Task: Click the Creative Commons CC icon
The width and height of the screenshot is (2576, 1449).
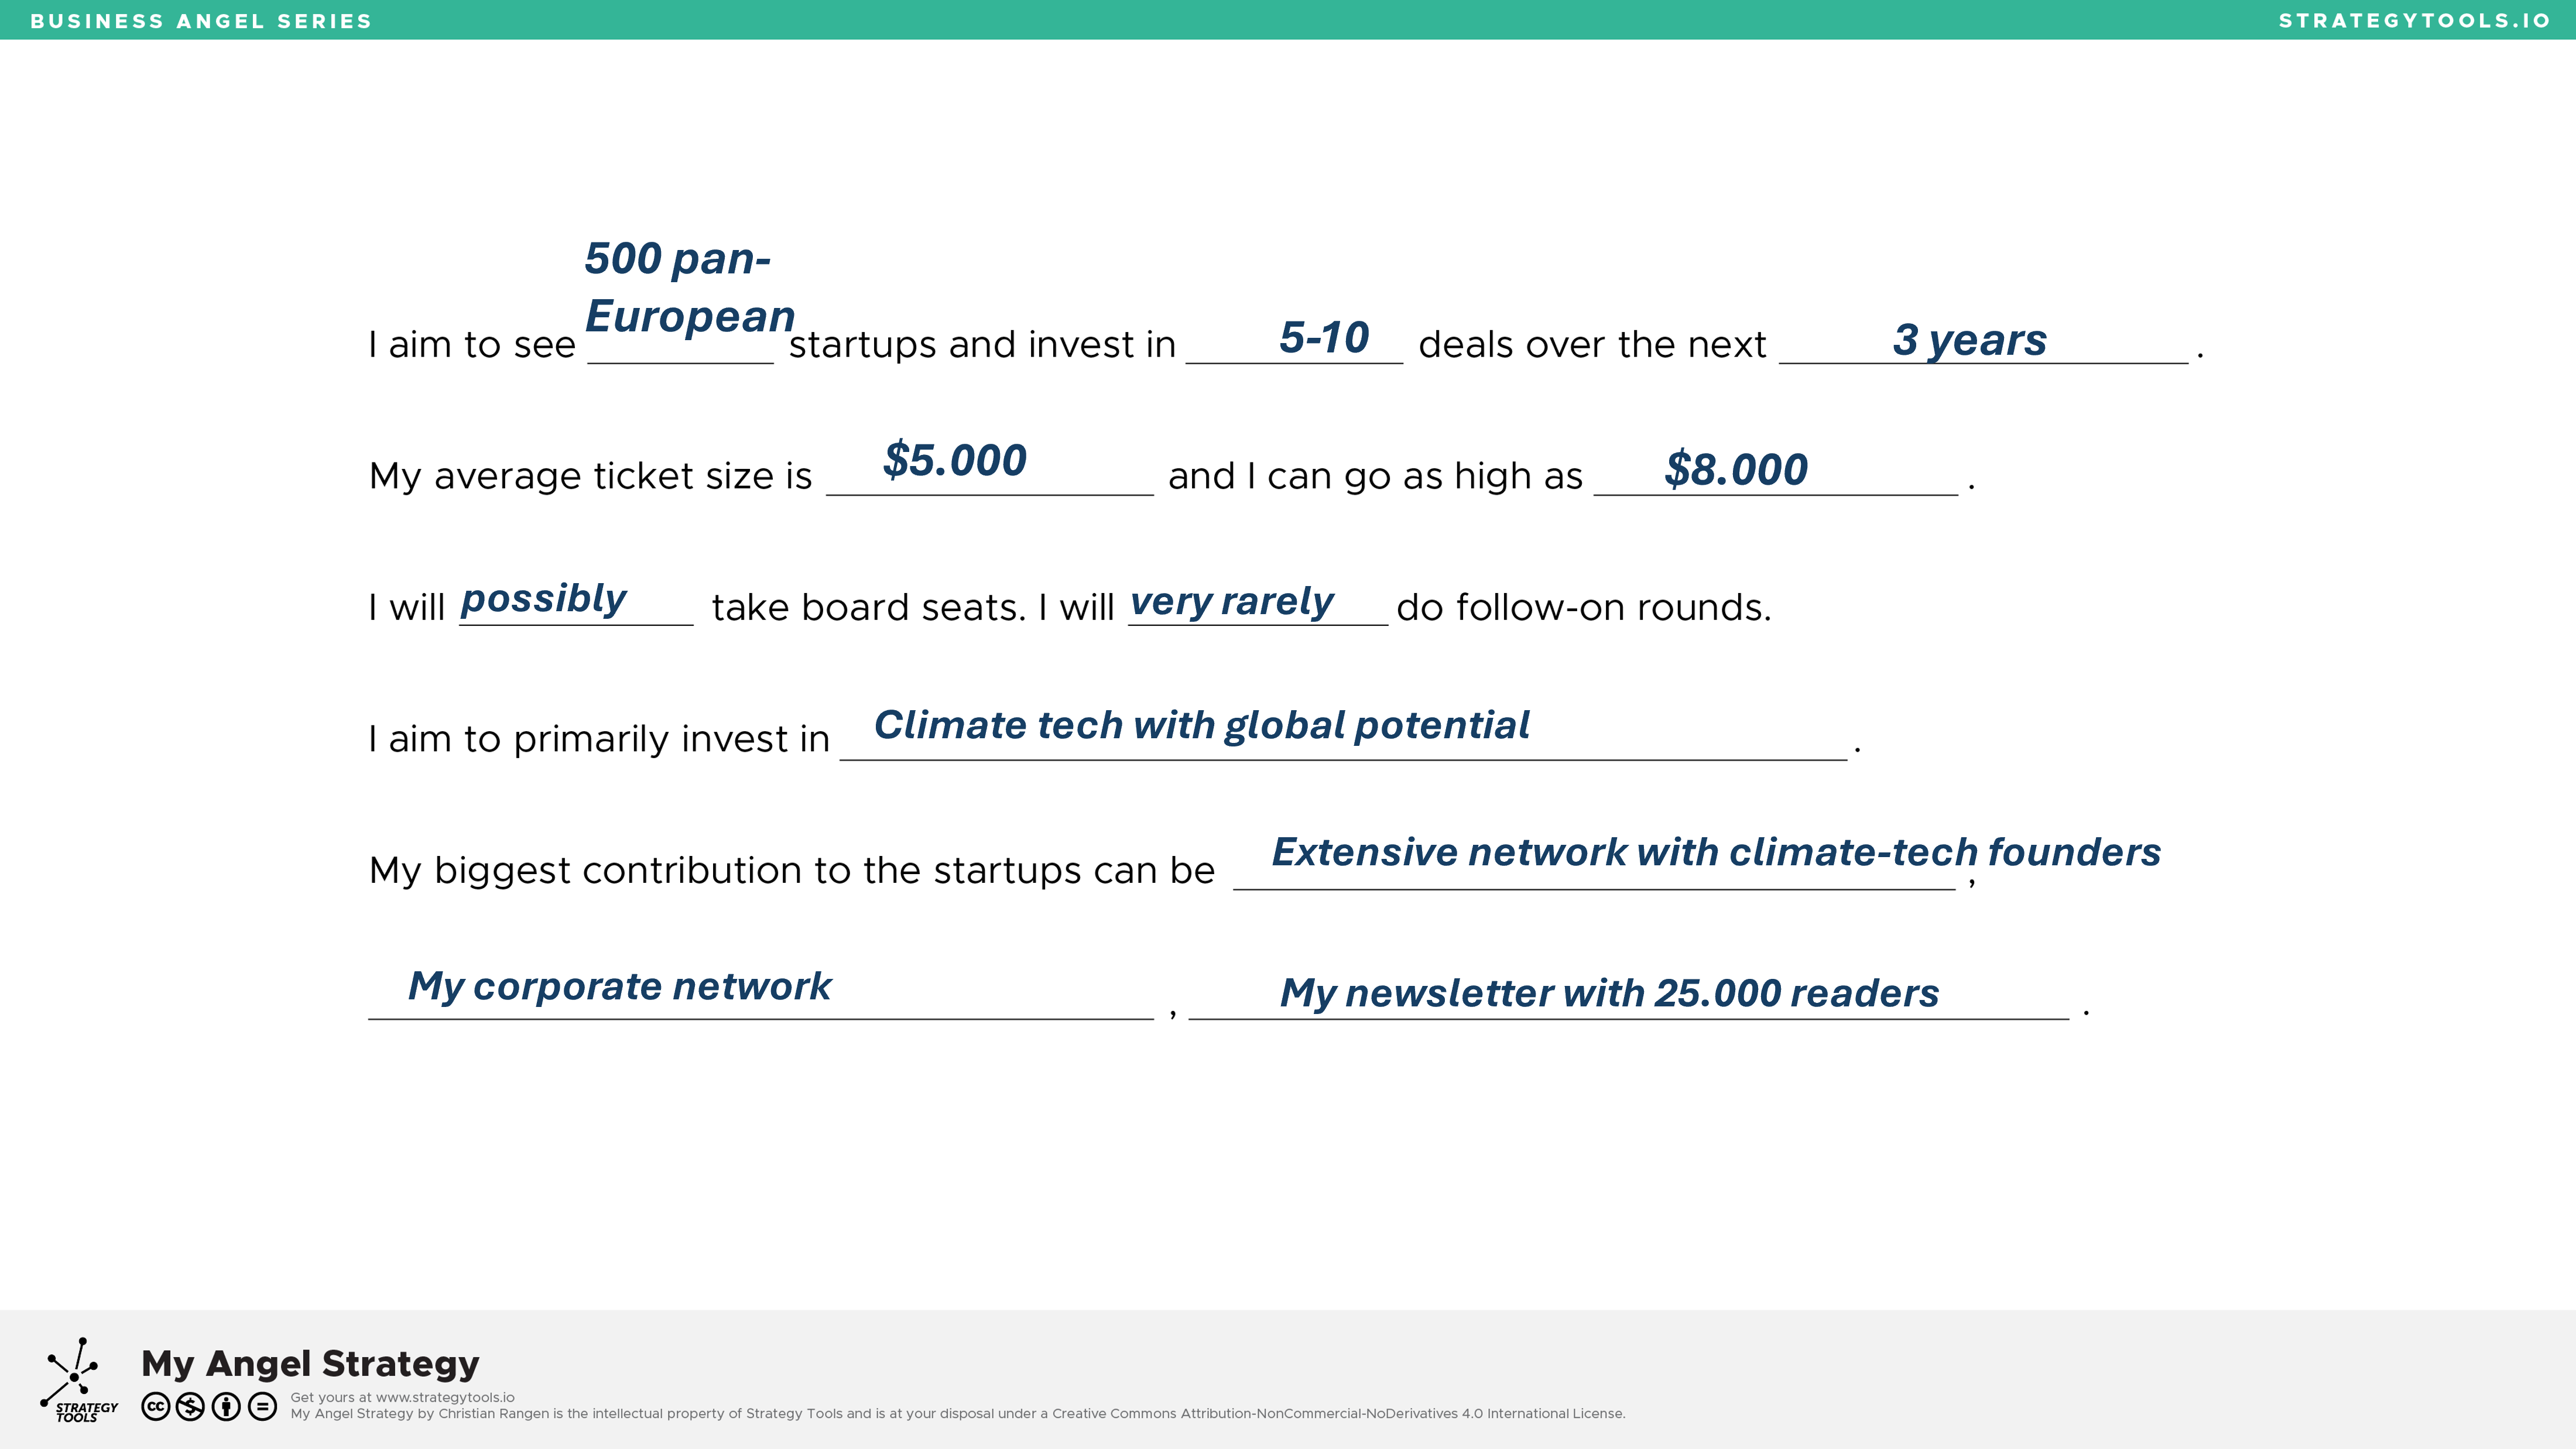Action: click(155, 1406)
